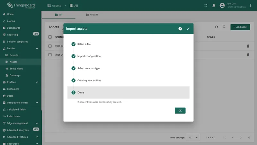Click the All breadcrumb
257x145 pixels.
(x=74, y=5)
